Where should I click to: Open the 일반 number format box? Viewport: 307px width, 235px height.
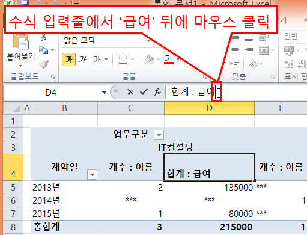pyautogui.click(x=294, y=37)
